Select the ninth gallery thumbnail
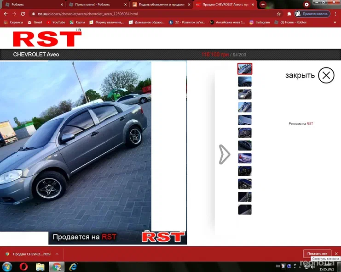341x272 pixels. tap(245, 171)
